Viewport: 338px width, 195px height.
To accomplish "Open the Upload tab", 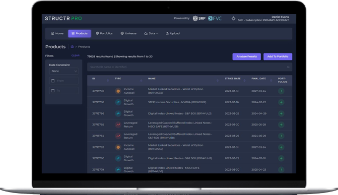I will 173,33.
